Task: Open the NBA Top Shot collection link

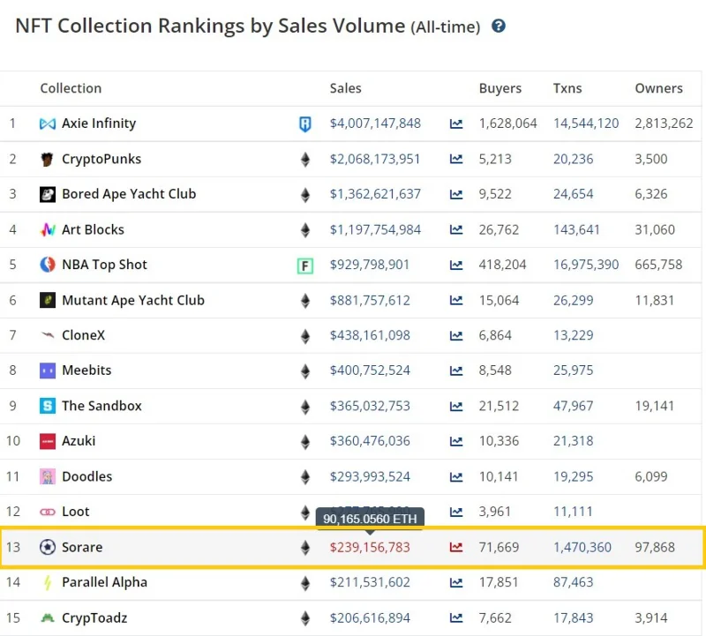Action: 104,265
